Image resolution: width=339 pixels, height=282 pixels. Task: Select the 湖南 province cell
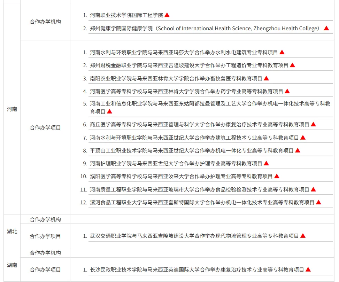pos(12,265)
